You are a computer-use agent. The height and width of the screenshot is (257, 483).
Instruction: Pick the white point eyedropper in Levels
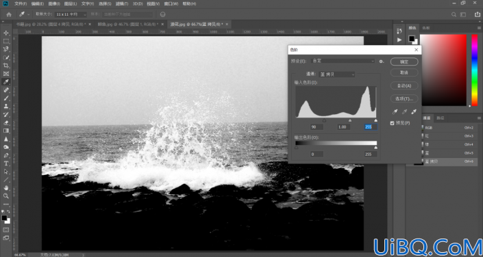pos(414,112)
